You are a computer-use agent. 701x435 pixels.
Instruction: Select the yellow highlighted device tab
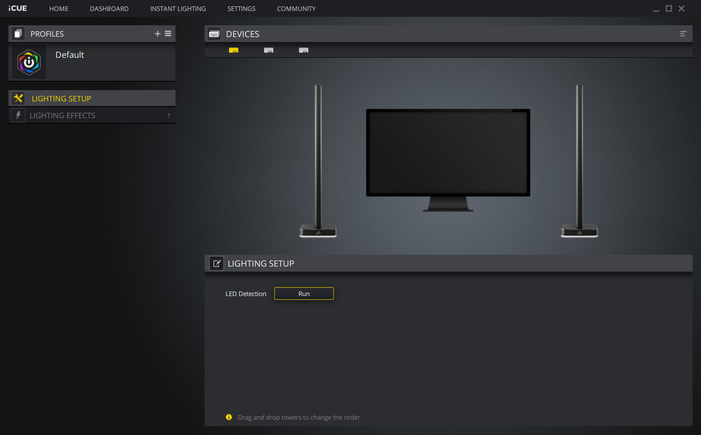pos(234,50)
